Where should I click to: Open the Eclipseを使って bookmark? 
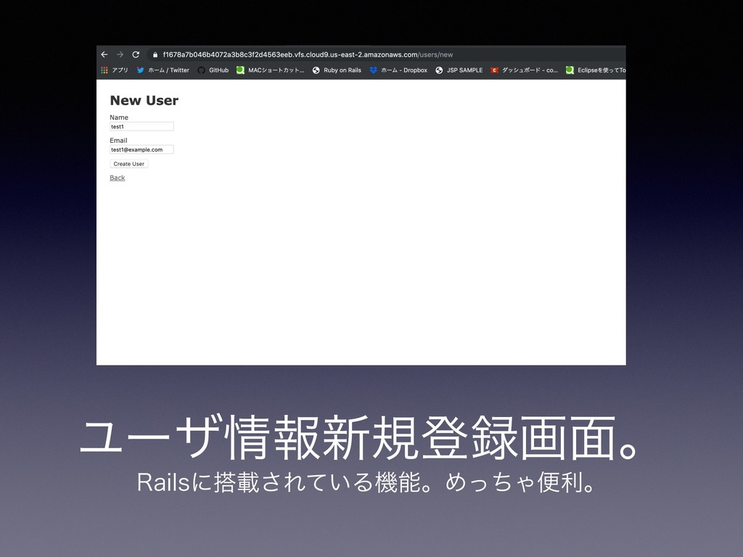(596, 70)
